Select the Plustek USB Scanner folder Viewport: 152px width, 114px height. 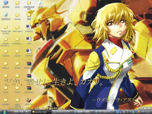tap(6, 30)
